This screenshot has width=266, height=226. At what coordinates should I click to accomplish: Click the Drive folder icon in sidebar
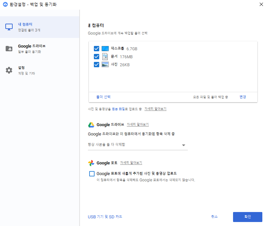[9, 49]
